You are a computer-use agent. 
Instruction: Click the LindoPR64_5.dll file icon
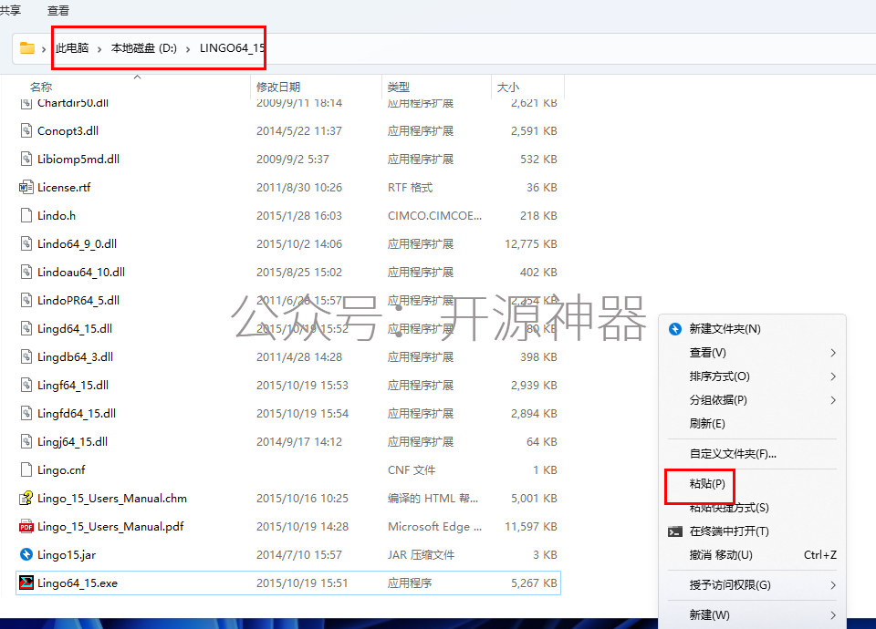pyautogui.click(x=26, y=300)
